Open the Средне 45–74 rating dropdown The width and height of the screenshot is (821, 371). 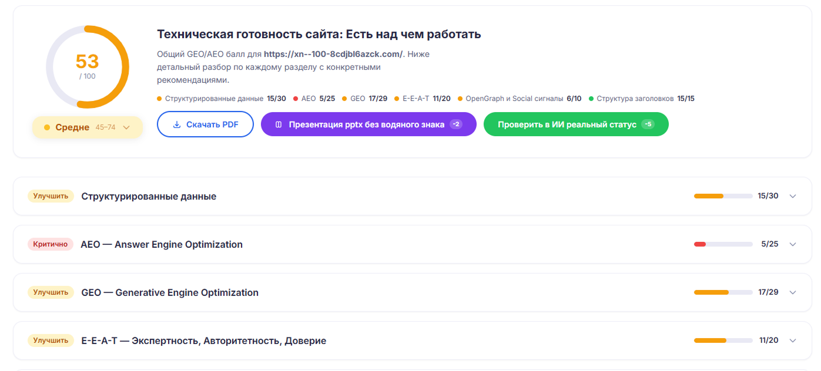click(x=88, y=127)
